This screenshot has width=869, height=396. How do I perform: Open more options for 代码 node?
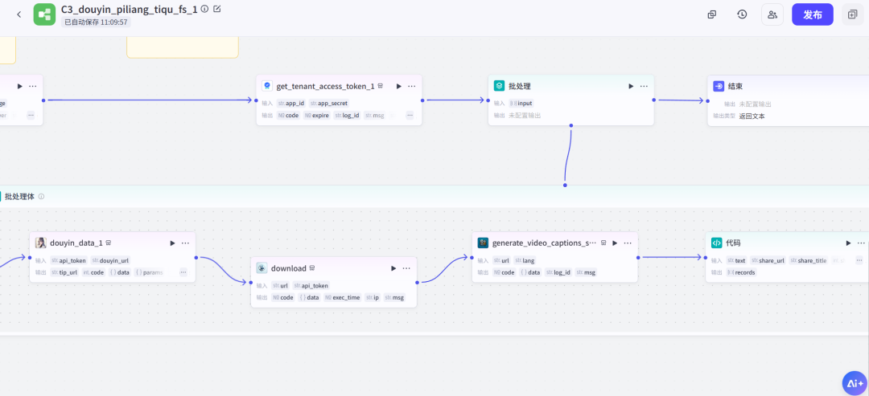[x=861, y=243]
